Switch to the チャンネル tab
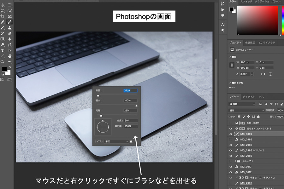This screenshot has height=189, width=284. click(249, 97)
